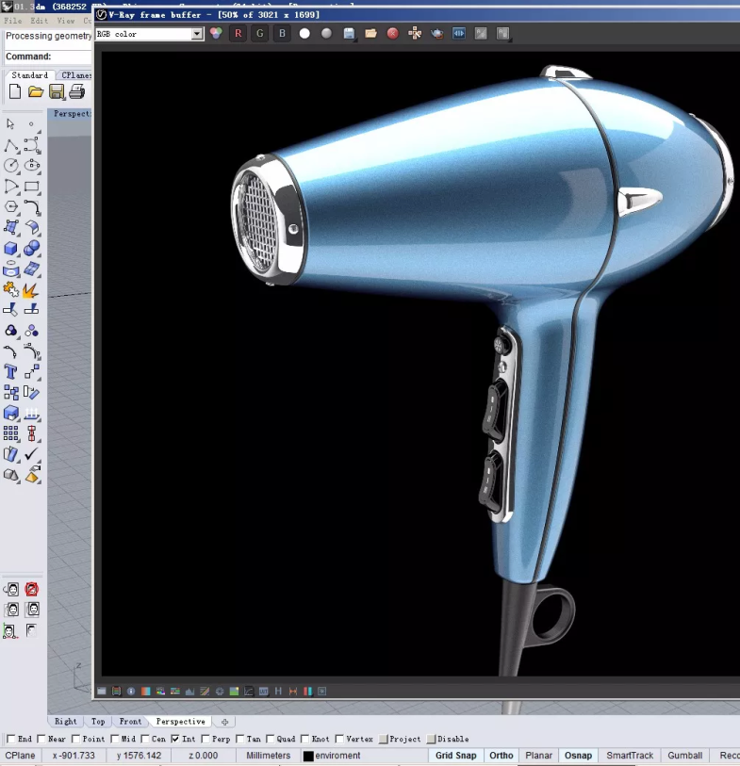Select the Box solid tool
The height and width of the screenshot is (766, 740).
coord(10,249)
